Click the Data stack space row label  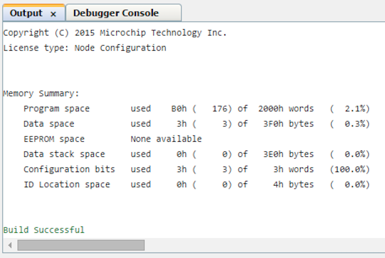pyautogui.click(x=64, y=154)
